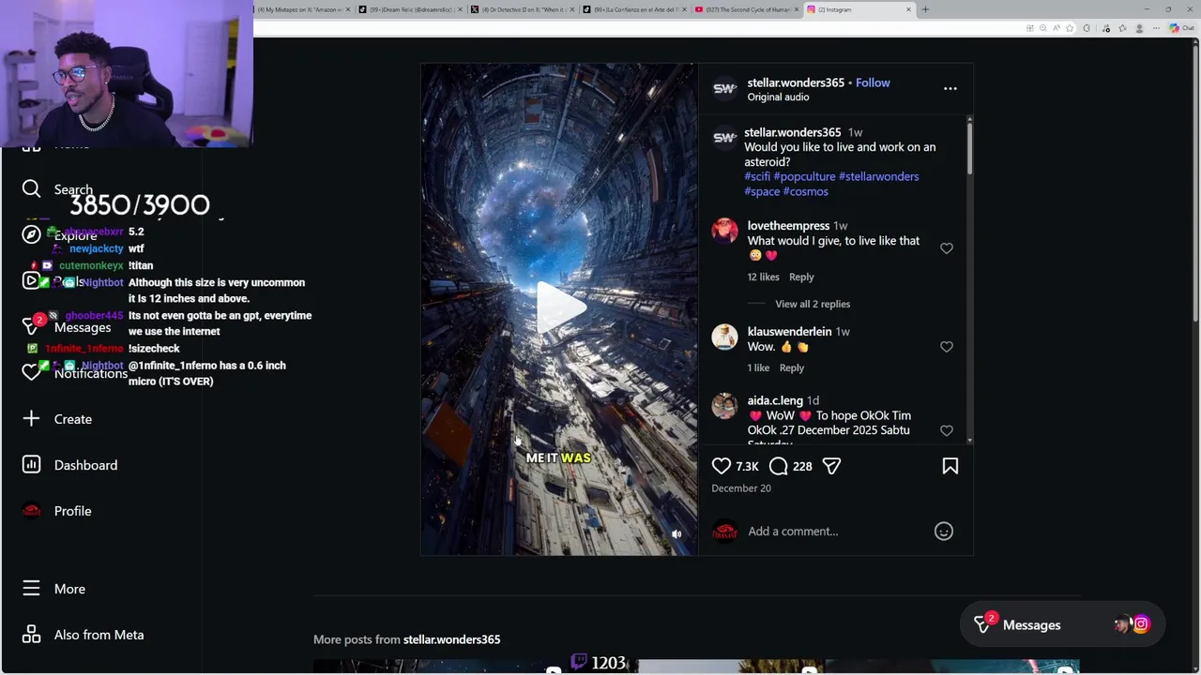Click the #cosmos hashtag
1201x675 pixels.
806,191
